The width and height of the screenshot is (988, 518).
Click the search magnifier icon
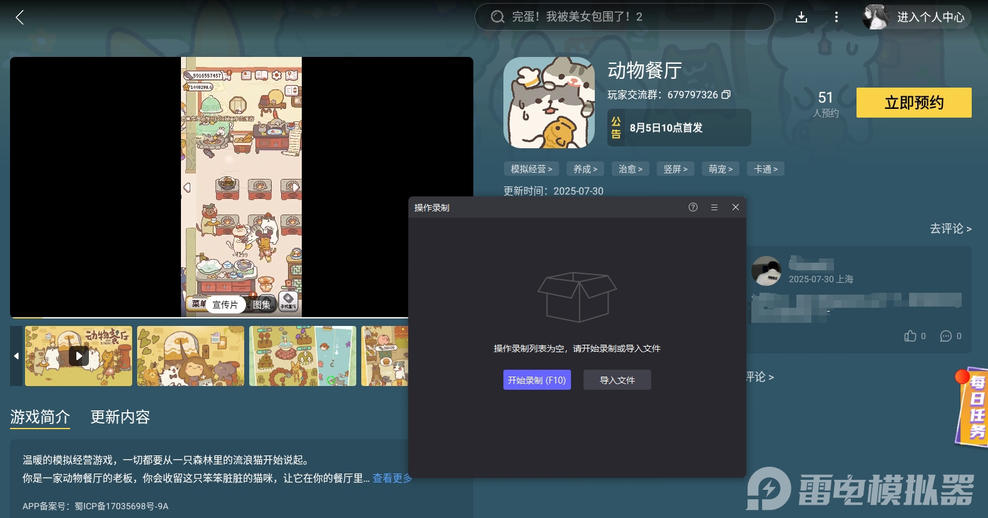tap(497, 17)
